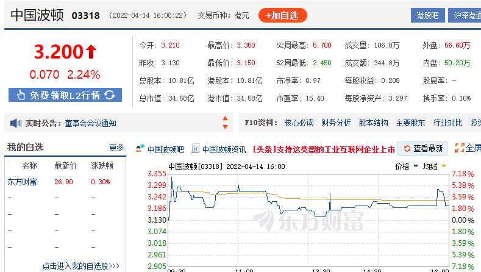
Task: Click the refresh icon in 查看最新 button
Action: [x=407, y=149]
